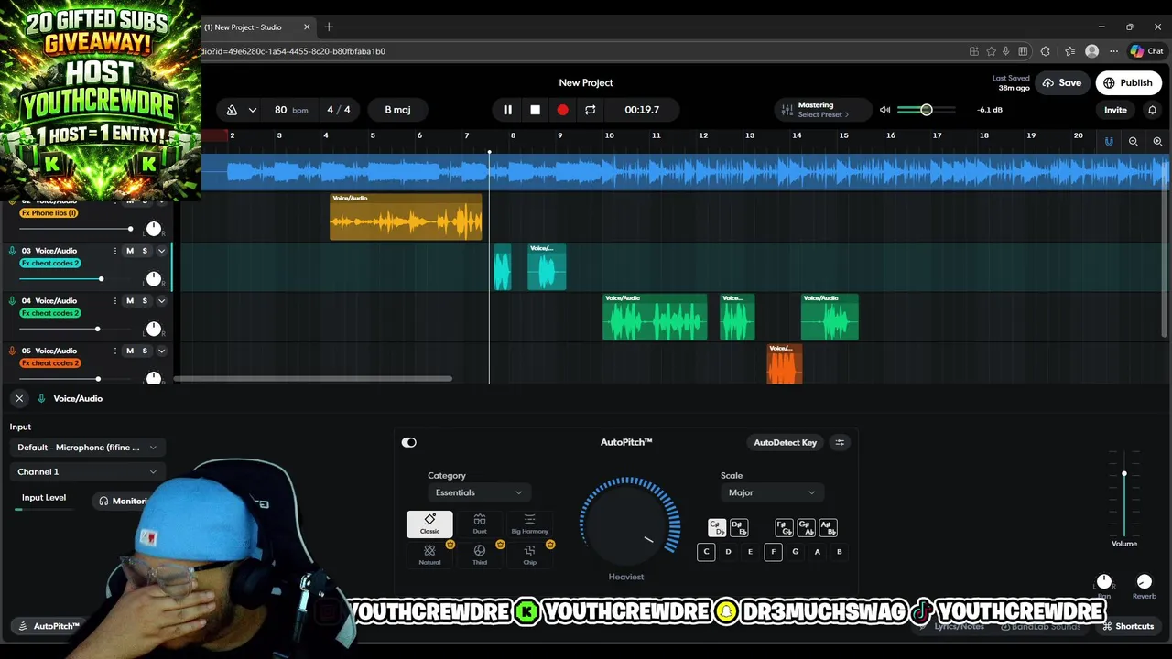
Task: Mute track 04 Voice/Audio
Action: point(130,301)
